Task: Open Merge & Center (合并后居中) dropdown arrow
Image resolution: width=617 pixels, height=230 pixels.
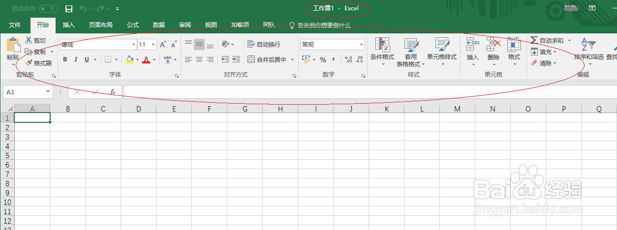Action: (x=292, y=59)
